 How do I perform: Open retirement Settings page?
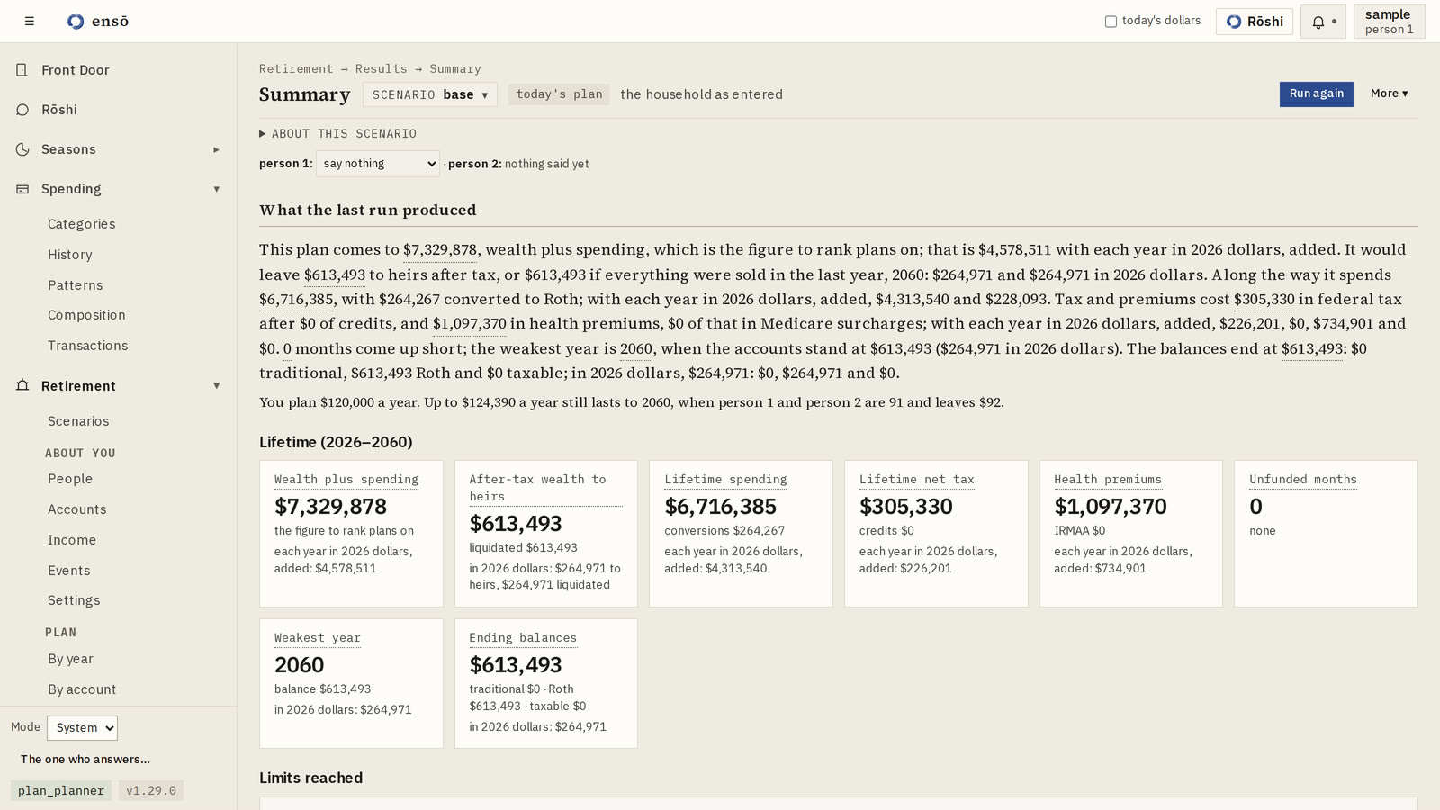tap(74, 600)
